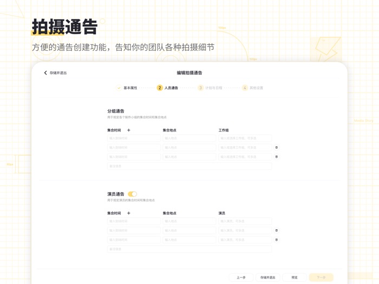Focus first-row 集合地点 field in 分组通告
The height and width of the screenshot is (284, 379).
[x=190, y=138]
